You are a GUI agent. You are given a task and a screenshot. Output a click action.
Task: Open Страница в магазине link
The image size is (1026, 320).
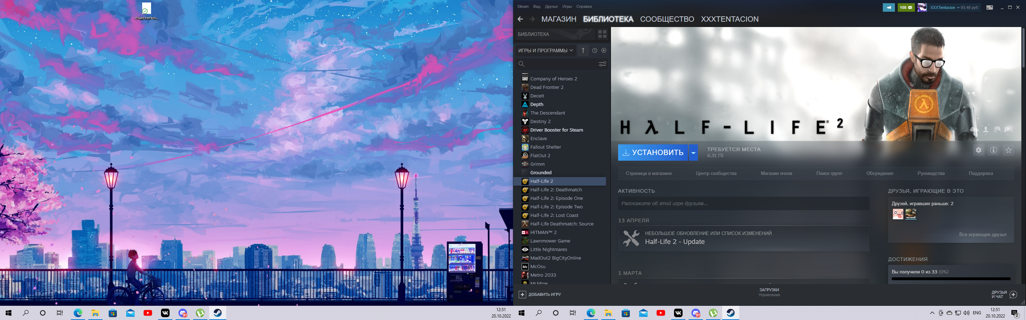(648, 173)
